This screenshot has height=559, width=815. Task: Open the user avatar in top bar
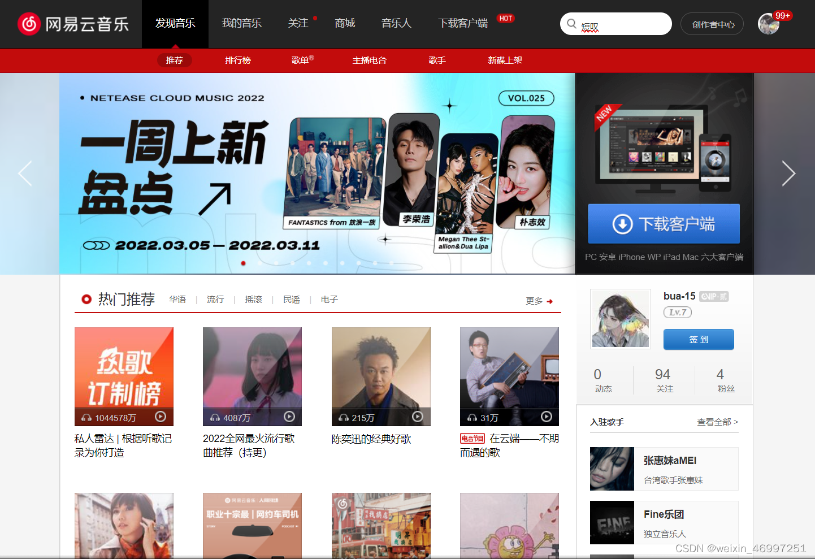coord(768,24)
